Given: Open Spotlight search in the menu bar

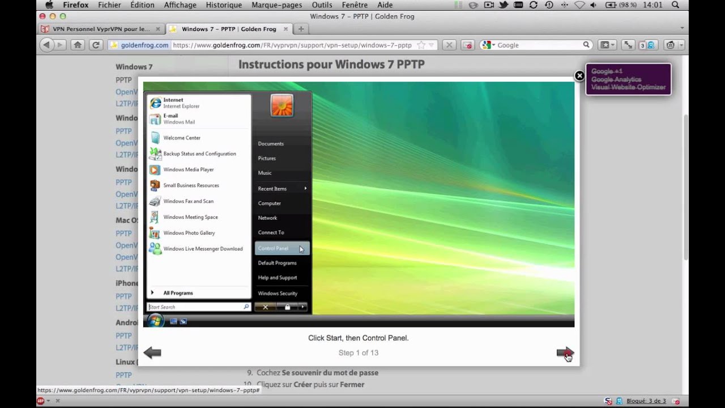Looking at the screenshot, I should click(675, 5).
